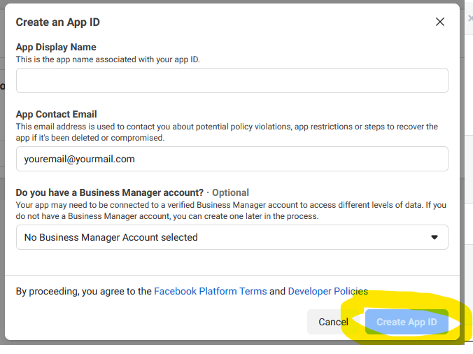Viewport: 473px width, 354px height.
Task: Click 'This is the app name associated' description
Action: click(108, 59)
